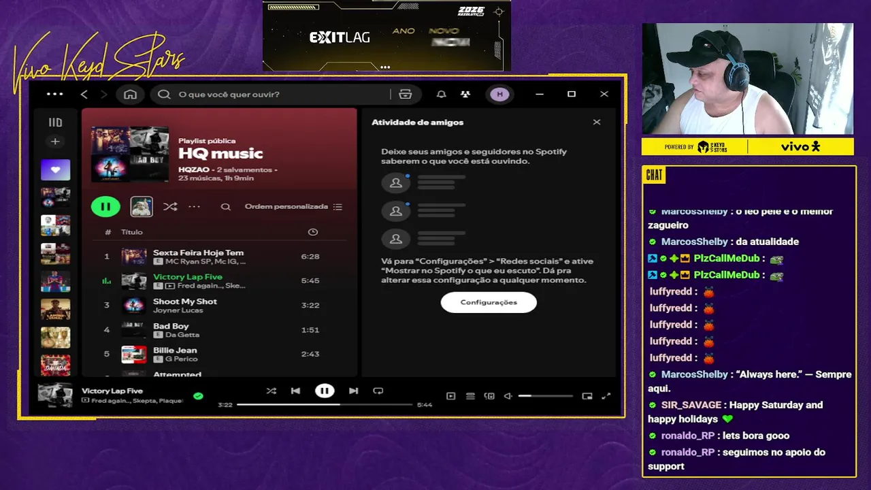Search within the playlist magnifier

coord(226,207)
